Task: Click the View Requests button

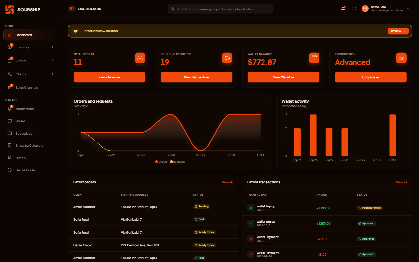Action: point(196,77)
